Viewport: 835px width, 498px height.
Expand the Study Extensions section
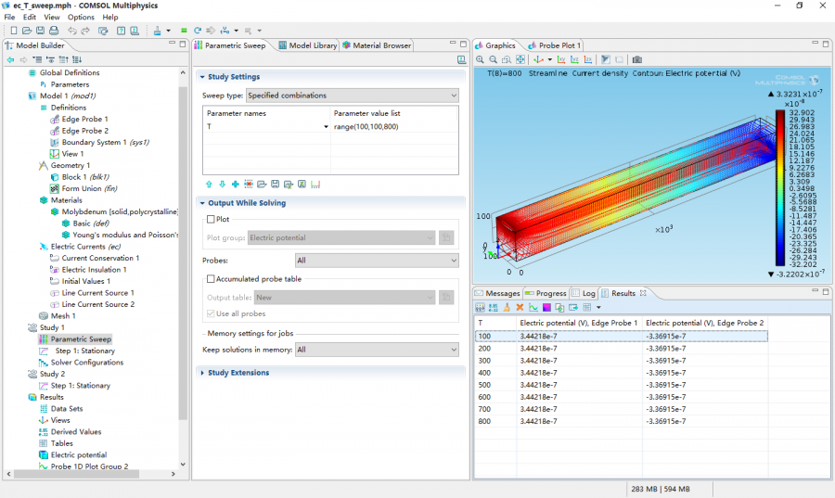[238, 373]
